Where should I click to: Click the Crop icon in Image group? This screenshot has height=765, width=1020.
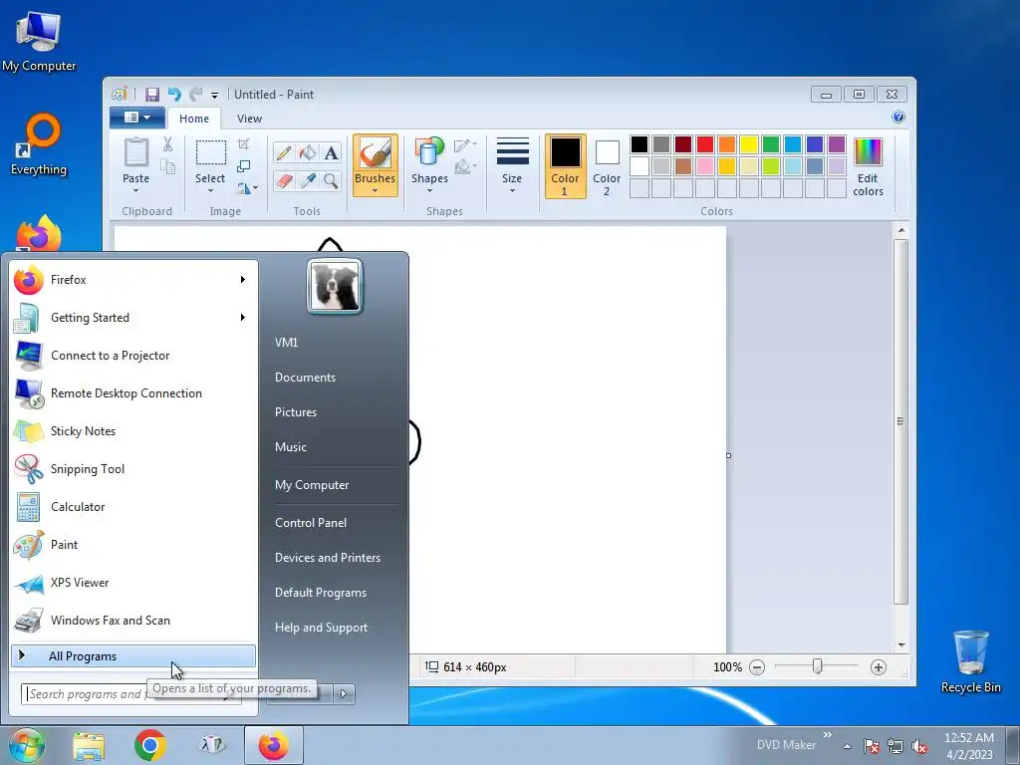click(x=243, y=143)
